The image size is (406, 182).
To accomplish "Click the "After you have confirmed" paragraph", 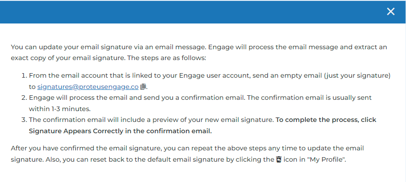I will (x=188, y=154).
